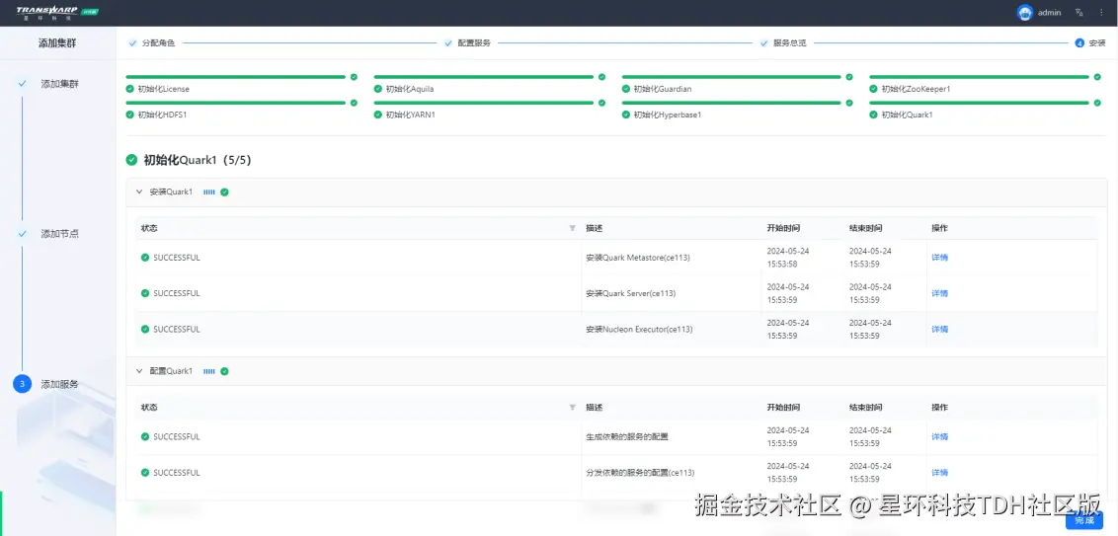Screen dimensions: 1118x536
Task: Click the 初始化Guardian progress bar
Action: pyautogui.click(x=732, y=77)
